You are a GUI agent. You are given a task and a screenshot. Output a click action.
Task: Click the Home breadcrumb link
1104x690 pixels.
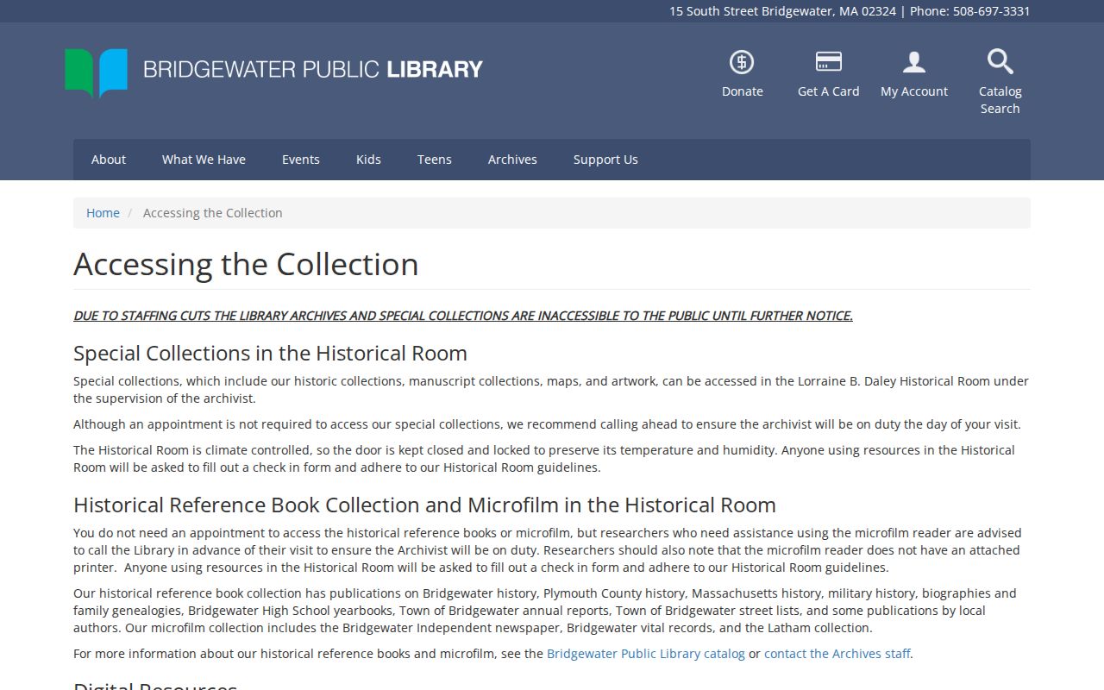tap(103, 213)
